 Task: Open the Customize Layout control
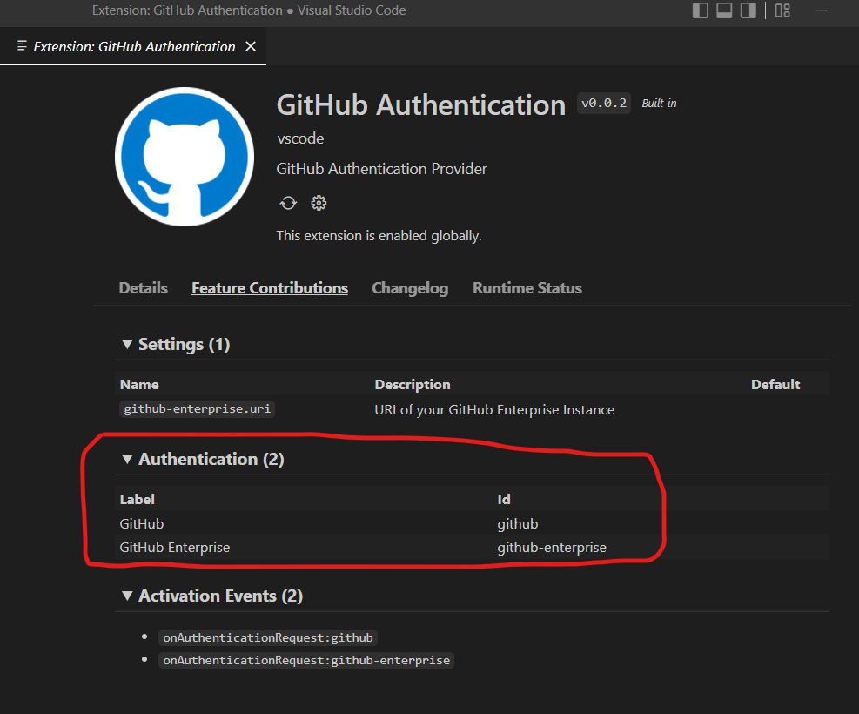click(x=781, y=10)
